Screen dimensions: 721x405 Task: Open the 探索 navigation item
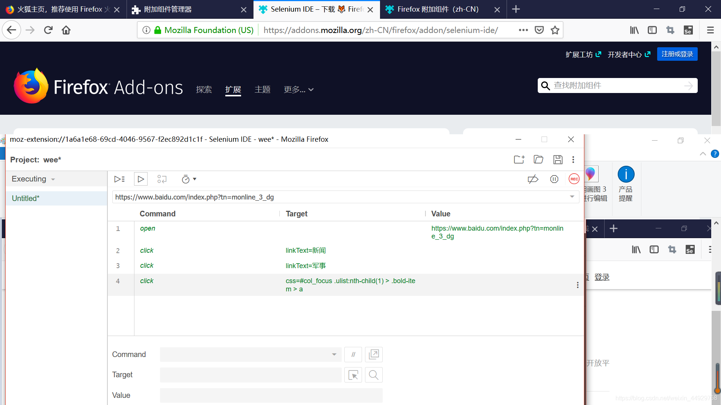tap(204, 90)
